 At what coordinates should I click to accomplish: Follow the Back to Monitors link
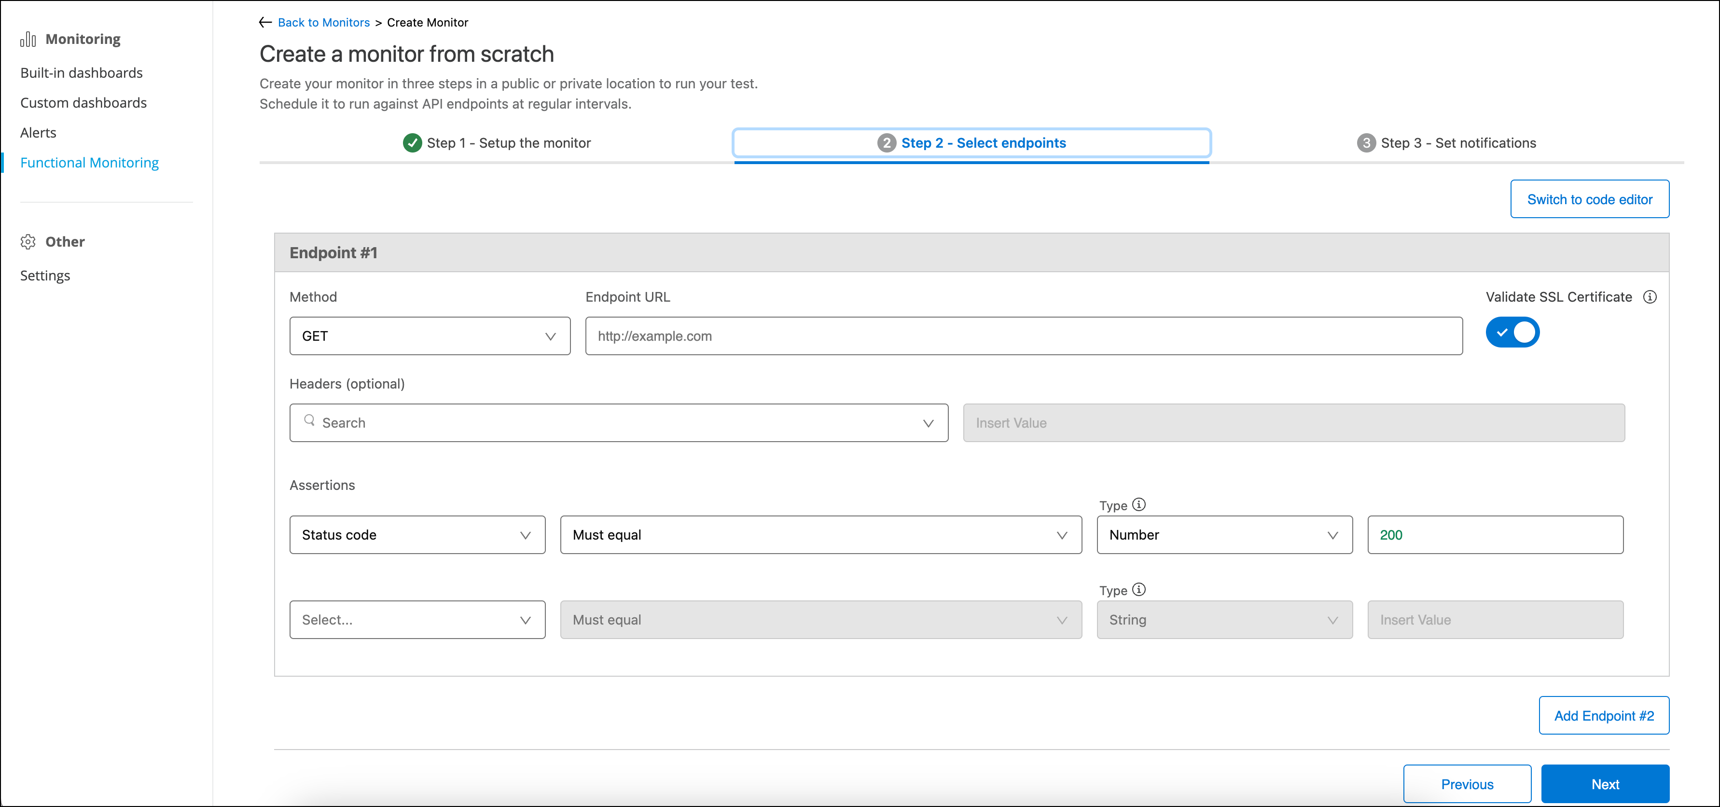(323, 23)
